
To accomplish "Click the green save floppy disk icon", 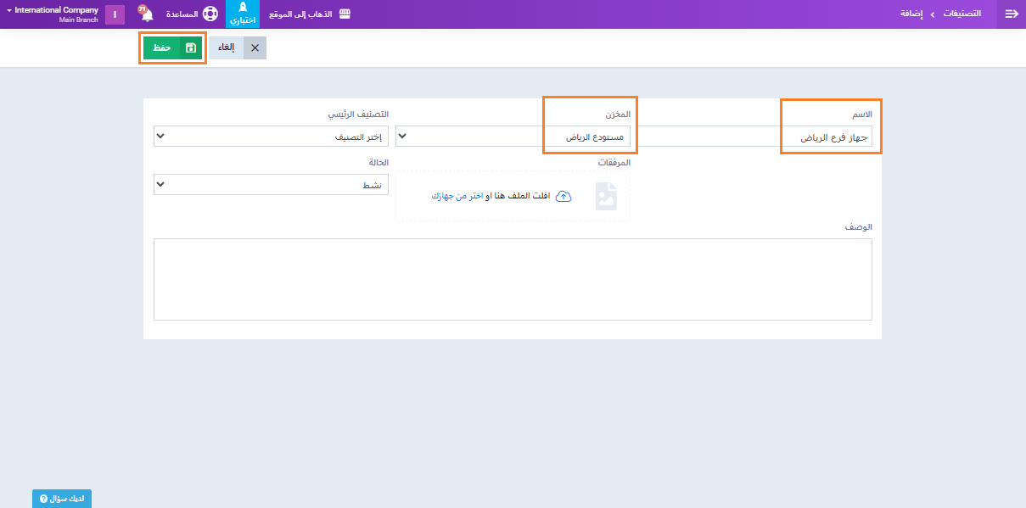I will point(191,48).
